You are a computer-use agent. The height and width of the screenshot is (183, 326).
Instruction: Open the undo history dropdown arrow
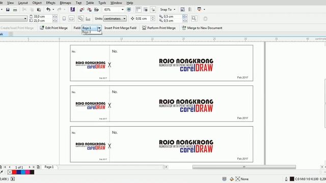(53, 10)
